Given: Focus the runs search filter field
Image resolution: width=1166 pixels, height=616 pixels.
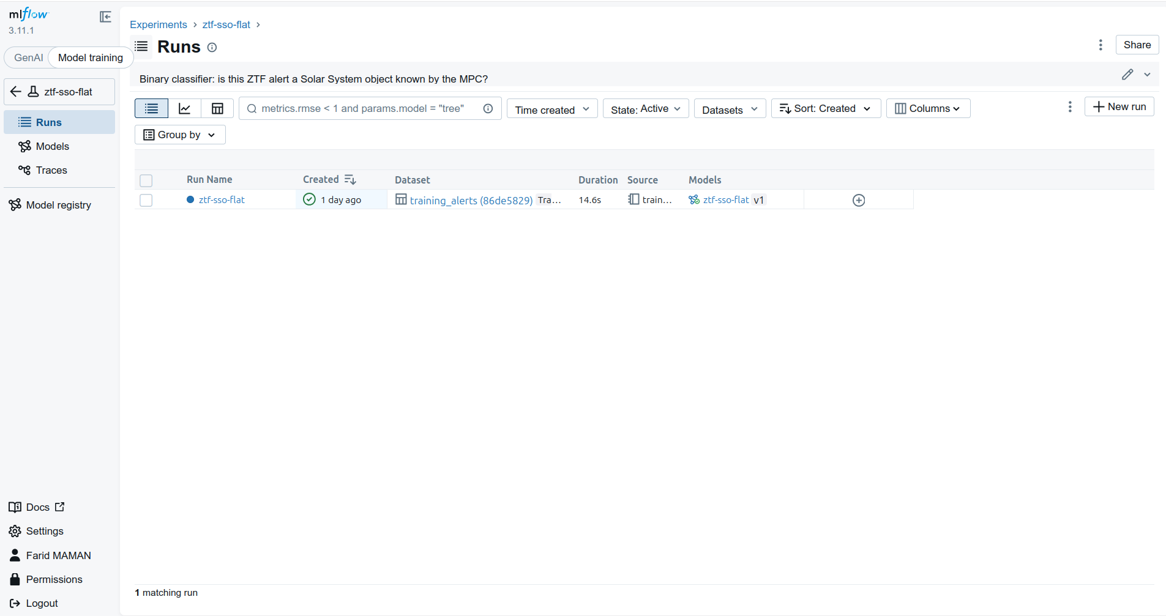Looking at the screenshot, I should click(370, 108).
